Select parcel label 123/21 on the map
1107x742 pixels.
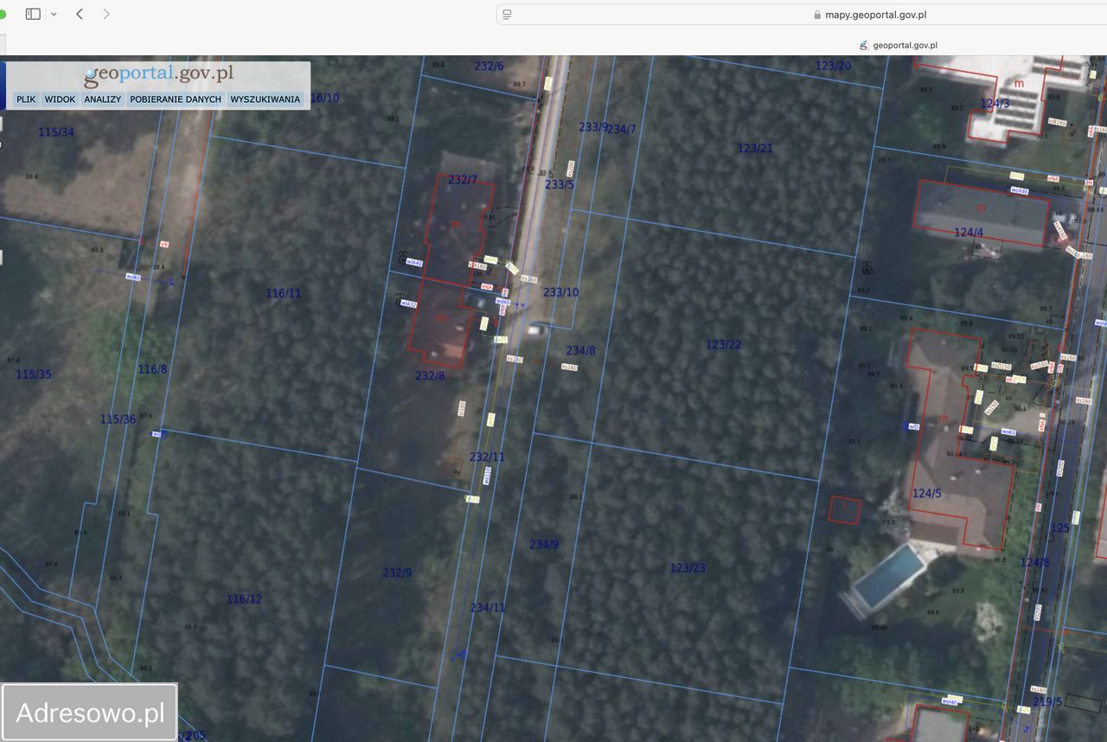tap(755, 149)
